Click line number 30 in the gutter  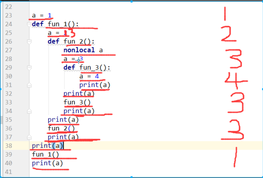[8, 77]
